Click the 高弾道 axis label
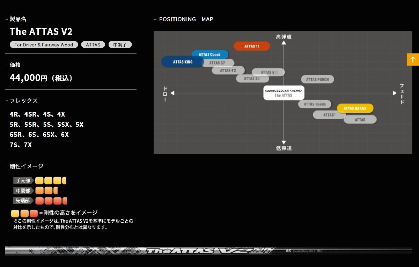 [284, 37]
